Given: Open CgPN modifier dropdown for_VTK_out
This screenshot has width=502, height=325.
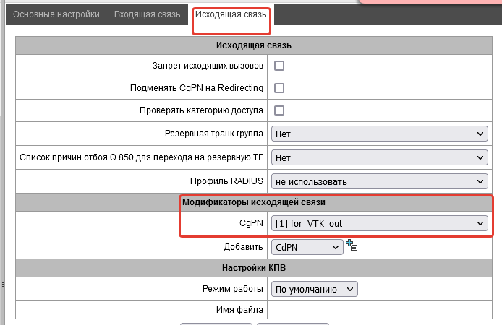Looking at the screenshot, I should [379, 223].
